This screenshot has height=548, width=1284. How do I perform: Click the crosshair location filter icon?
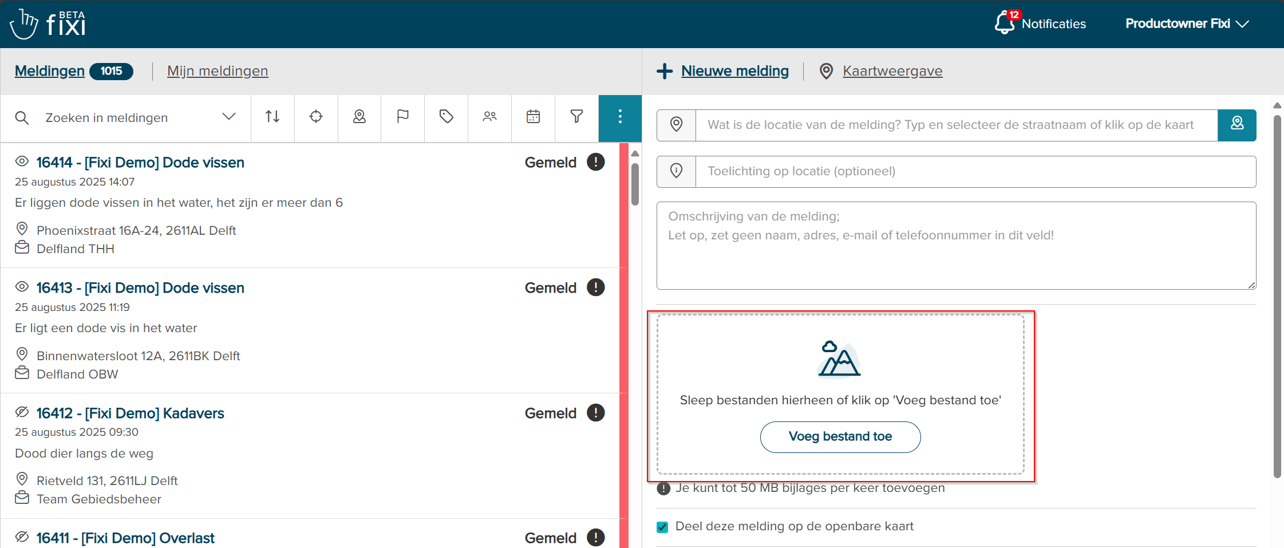[x=316, y=117]
